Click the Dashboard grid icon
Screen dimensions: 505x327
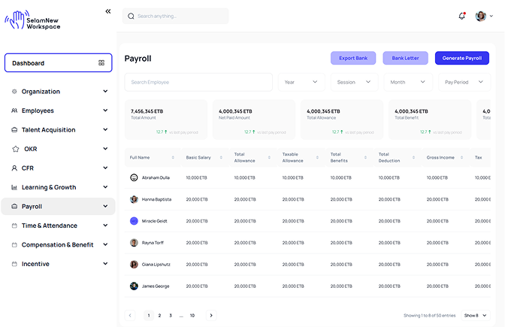(x=101, y=63)
